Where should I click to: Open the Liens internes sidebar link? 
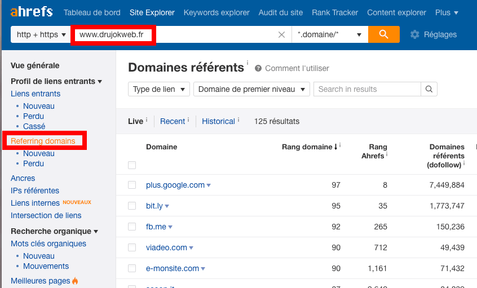pos(35,203)
